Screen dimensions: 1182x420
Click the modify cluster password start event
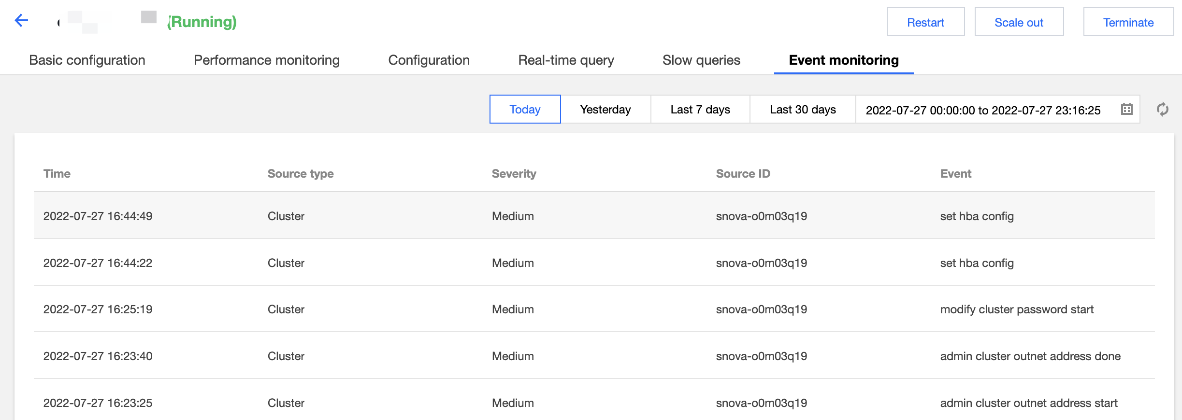pos(1016,309)
